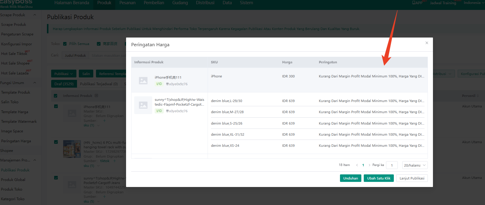This screenshot has width=485, height=205.
Task: Open the Sistem top menu
Action: pyautogui.click(x=246, y=3)
